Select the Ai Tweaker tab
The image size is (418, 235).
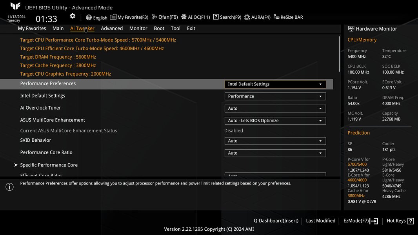[x=82, y=28]
